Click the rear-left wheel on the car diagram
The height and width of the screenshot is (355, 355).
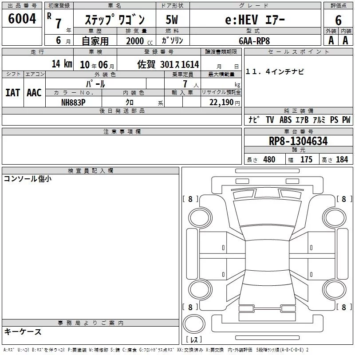[x=200, y=289]
